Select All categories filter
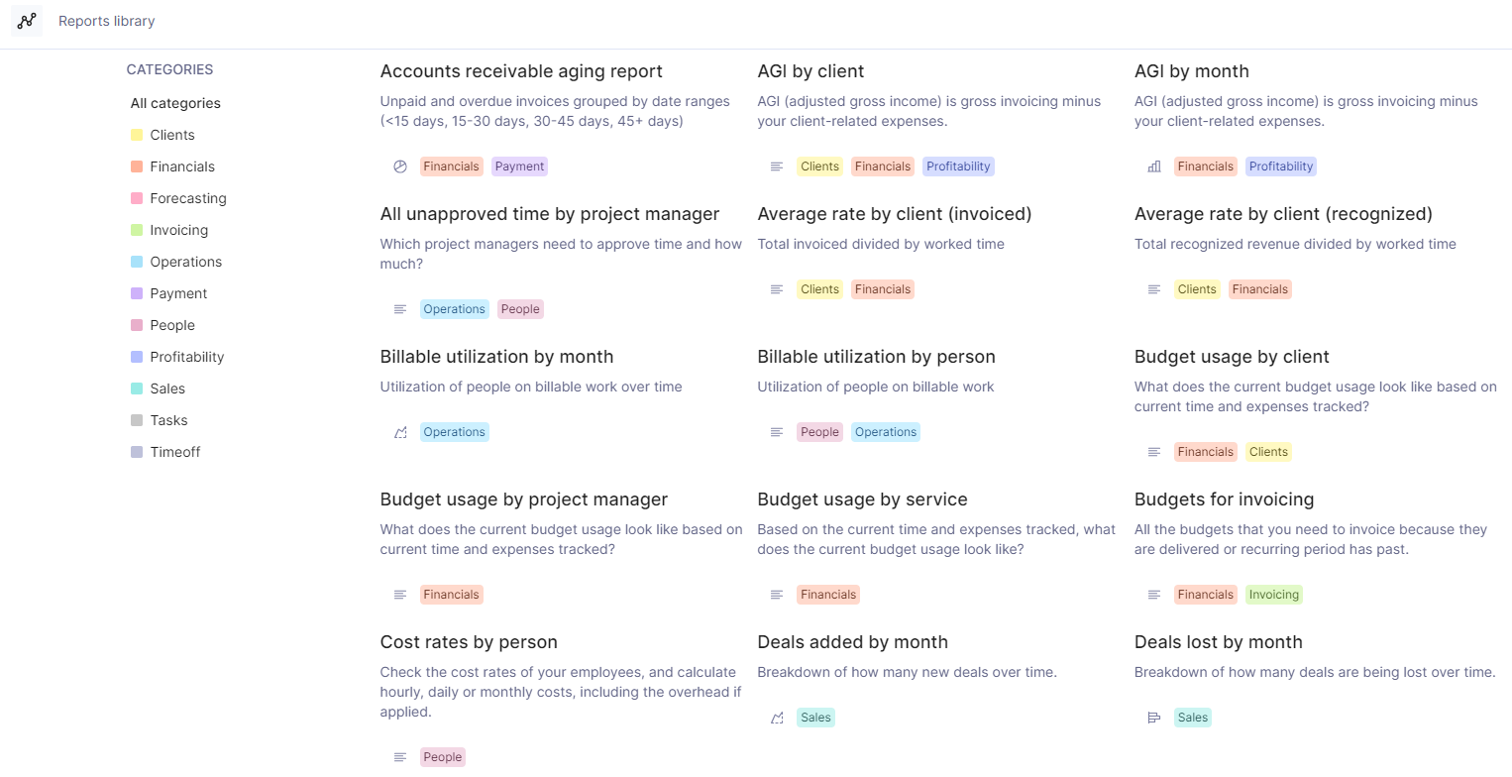1512x777 pixels. pos(175,103)
